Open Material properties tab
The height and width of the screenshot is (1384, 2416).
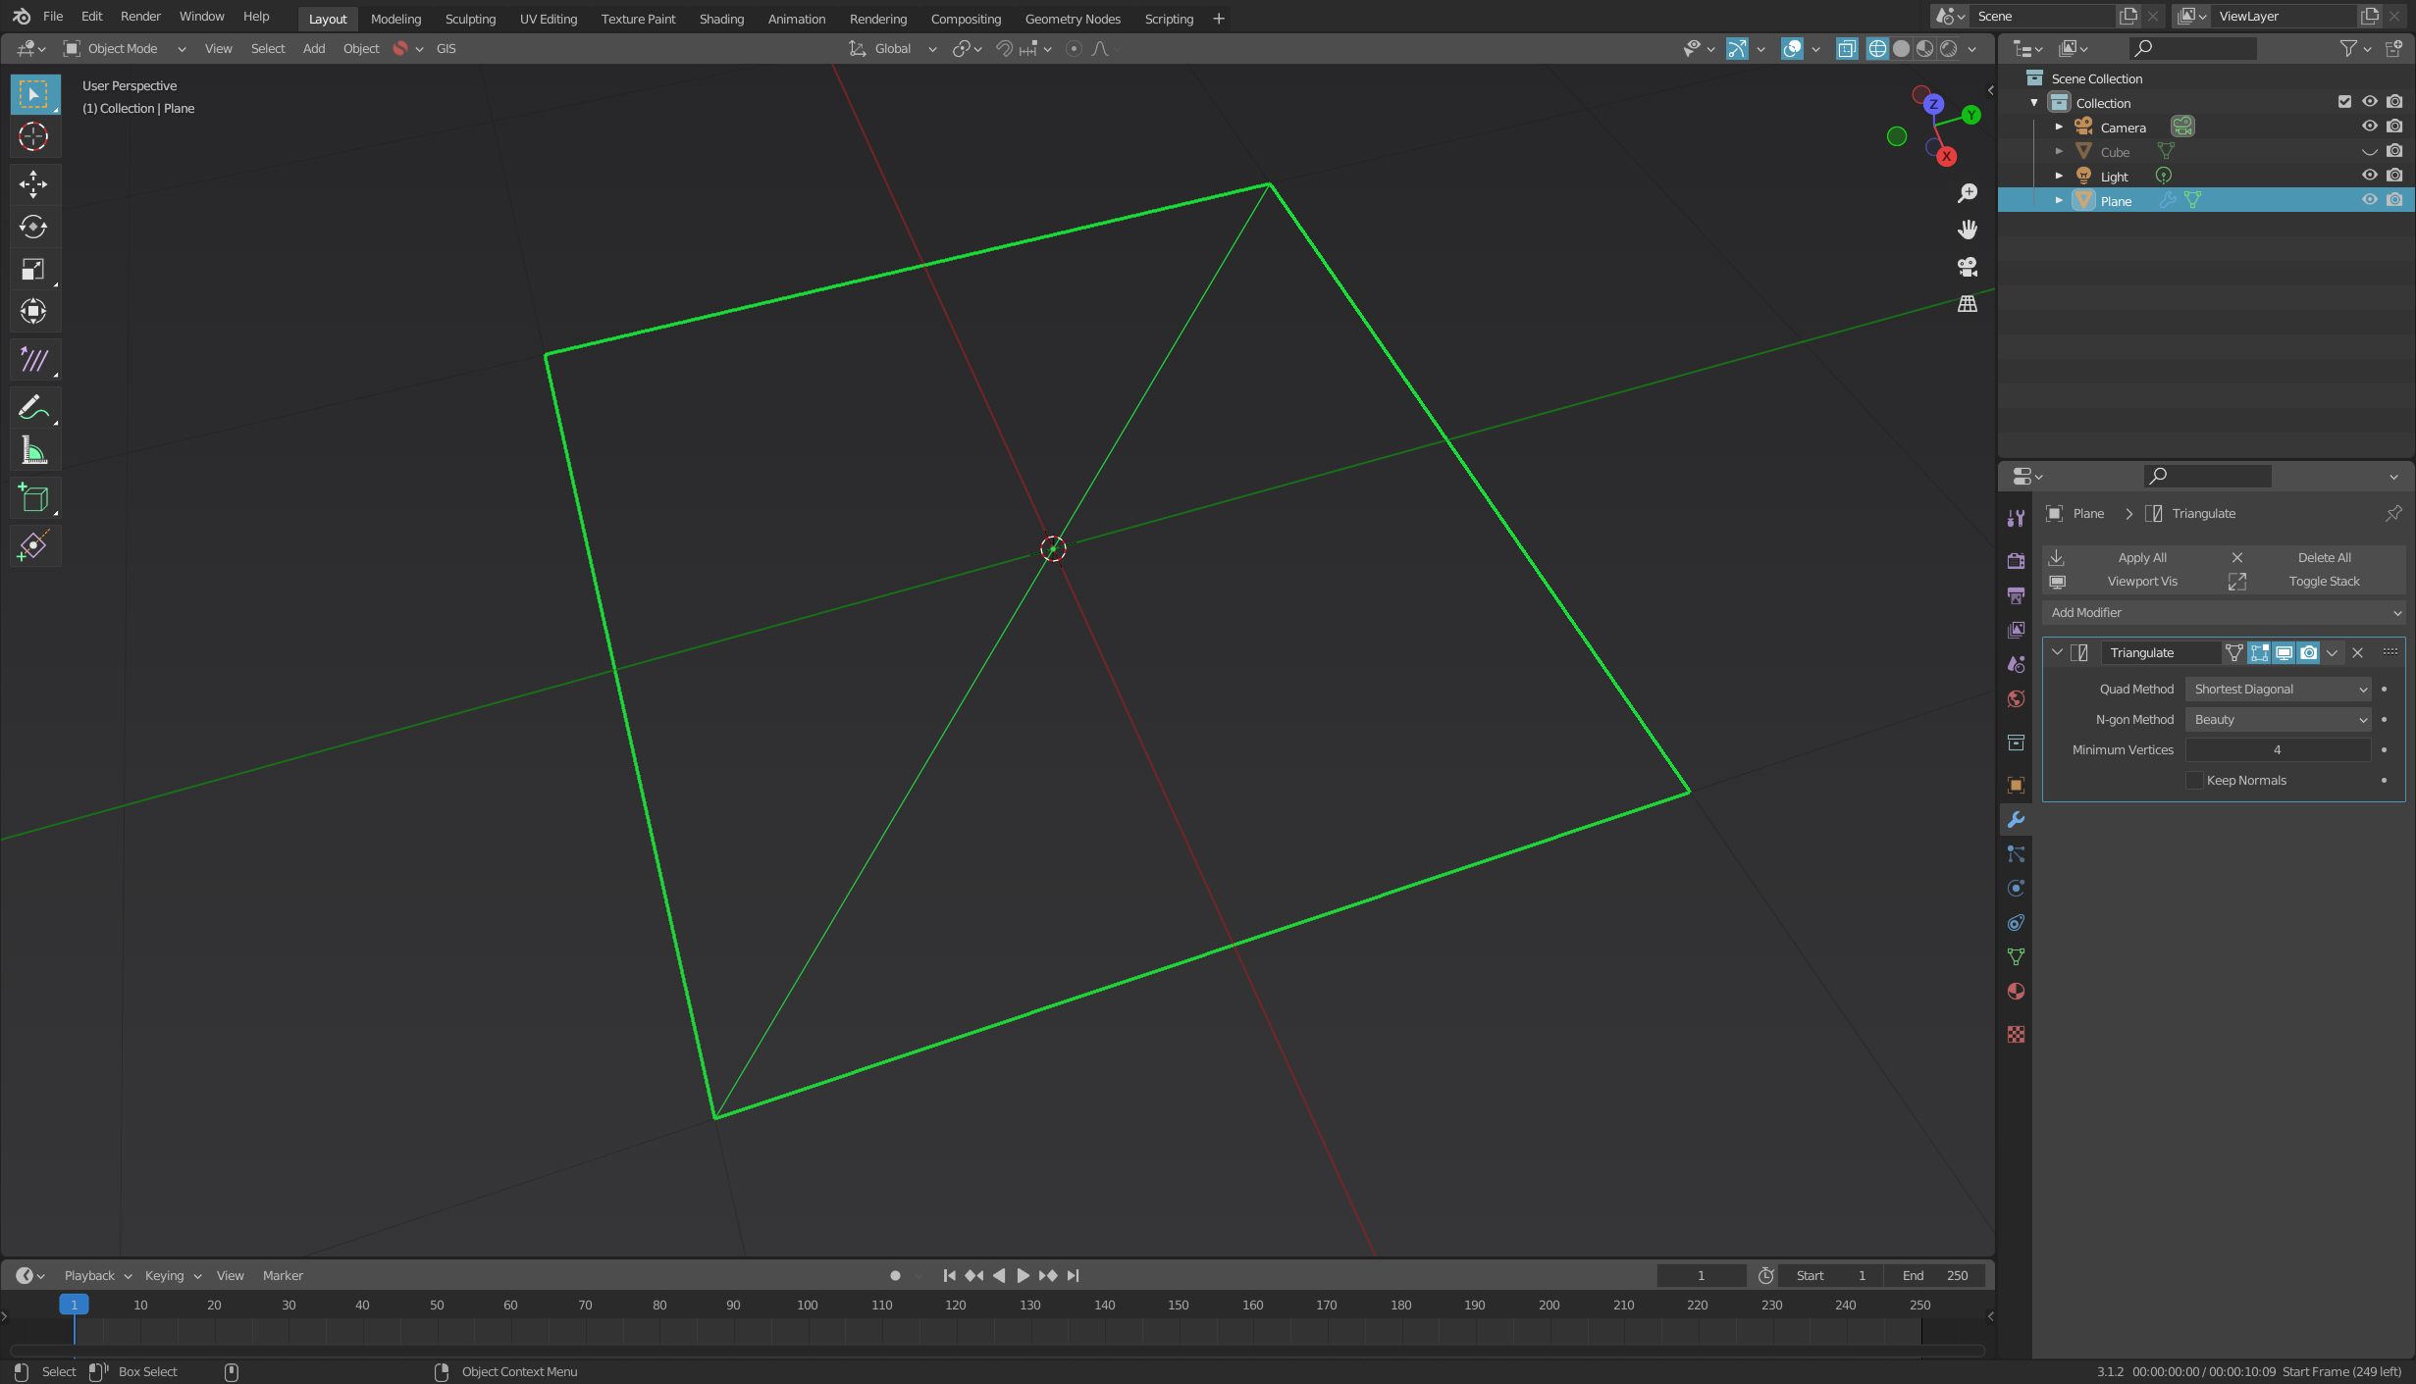point(2016,991)
